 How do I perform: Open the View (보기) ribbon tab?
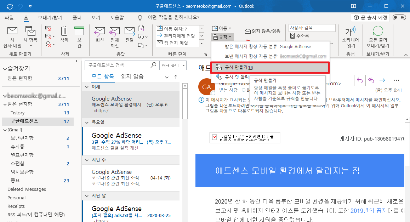[x=96, y=17]
